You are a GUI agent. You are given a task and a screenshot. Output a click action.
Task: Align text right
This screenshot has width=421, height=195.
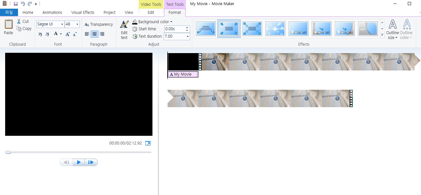pyautogui.click(x=102, y=34)
